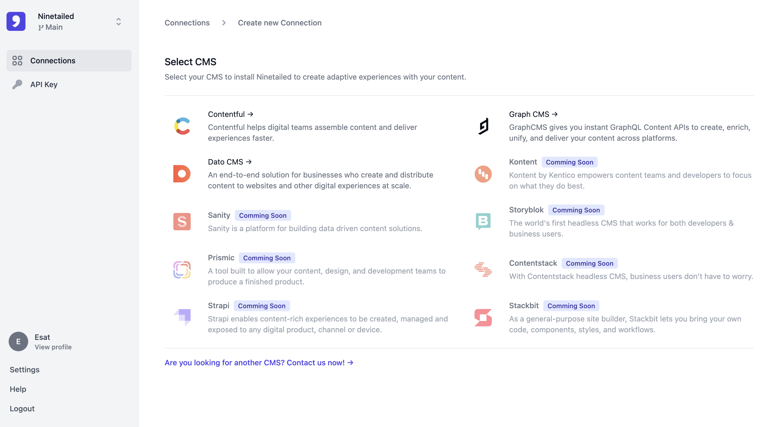The height and width of the screenshot is (427, 780).
Task: Click the Kontent title
Action: click(523, 162)
